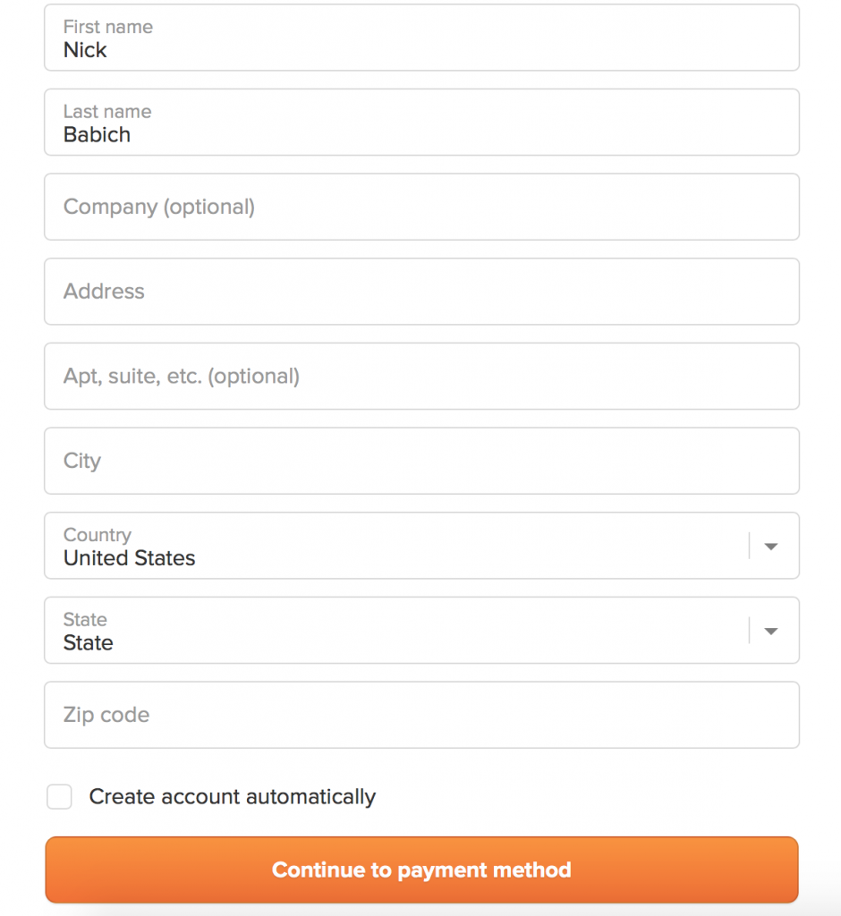Click the "Create account automatically" label text

232,797
